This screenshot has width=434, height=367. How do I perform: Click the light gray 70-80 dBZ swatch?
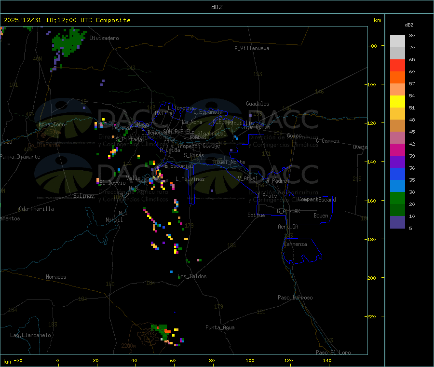[397, 41]
